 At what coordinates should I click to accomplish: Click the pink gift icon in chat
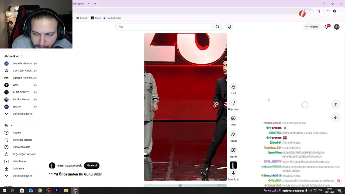coord(339,181)
